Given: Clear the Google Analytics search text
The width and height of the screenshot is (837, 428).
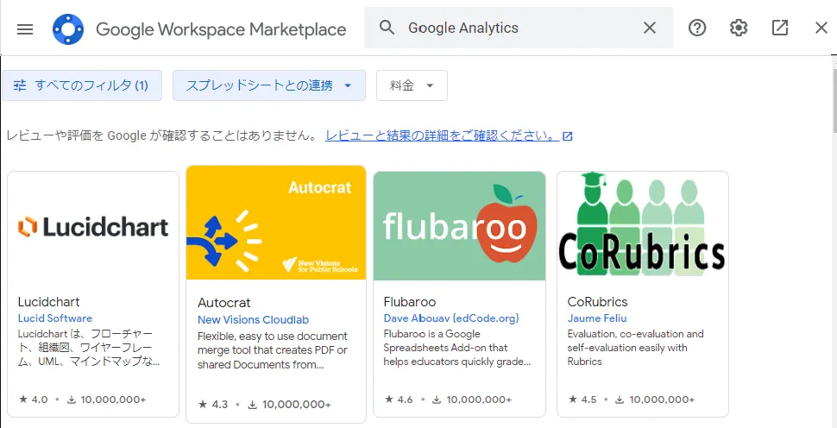Looking at the screenshot, I should (649, 28).
